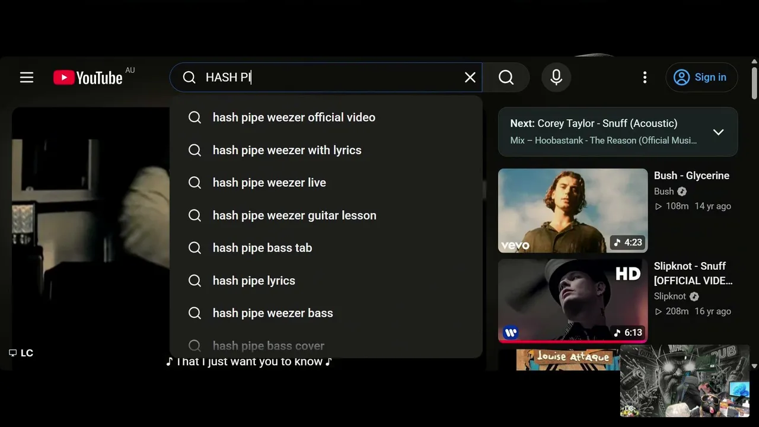Select suggestion 'hash pipe bass cover'
Screen dimensions: 759x427
(x=326, y=345)
